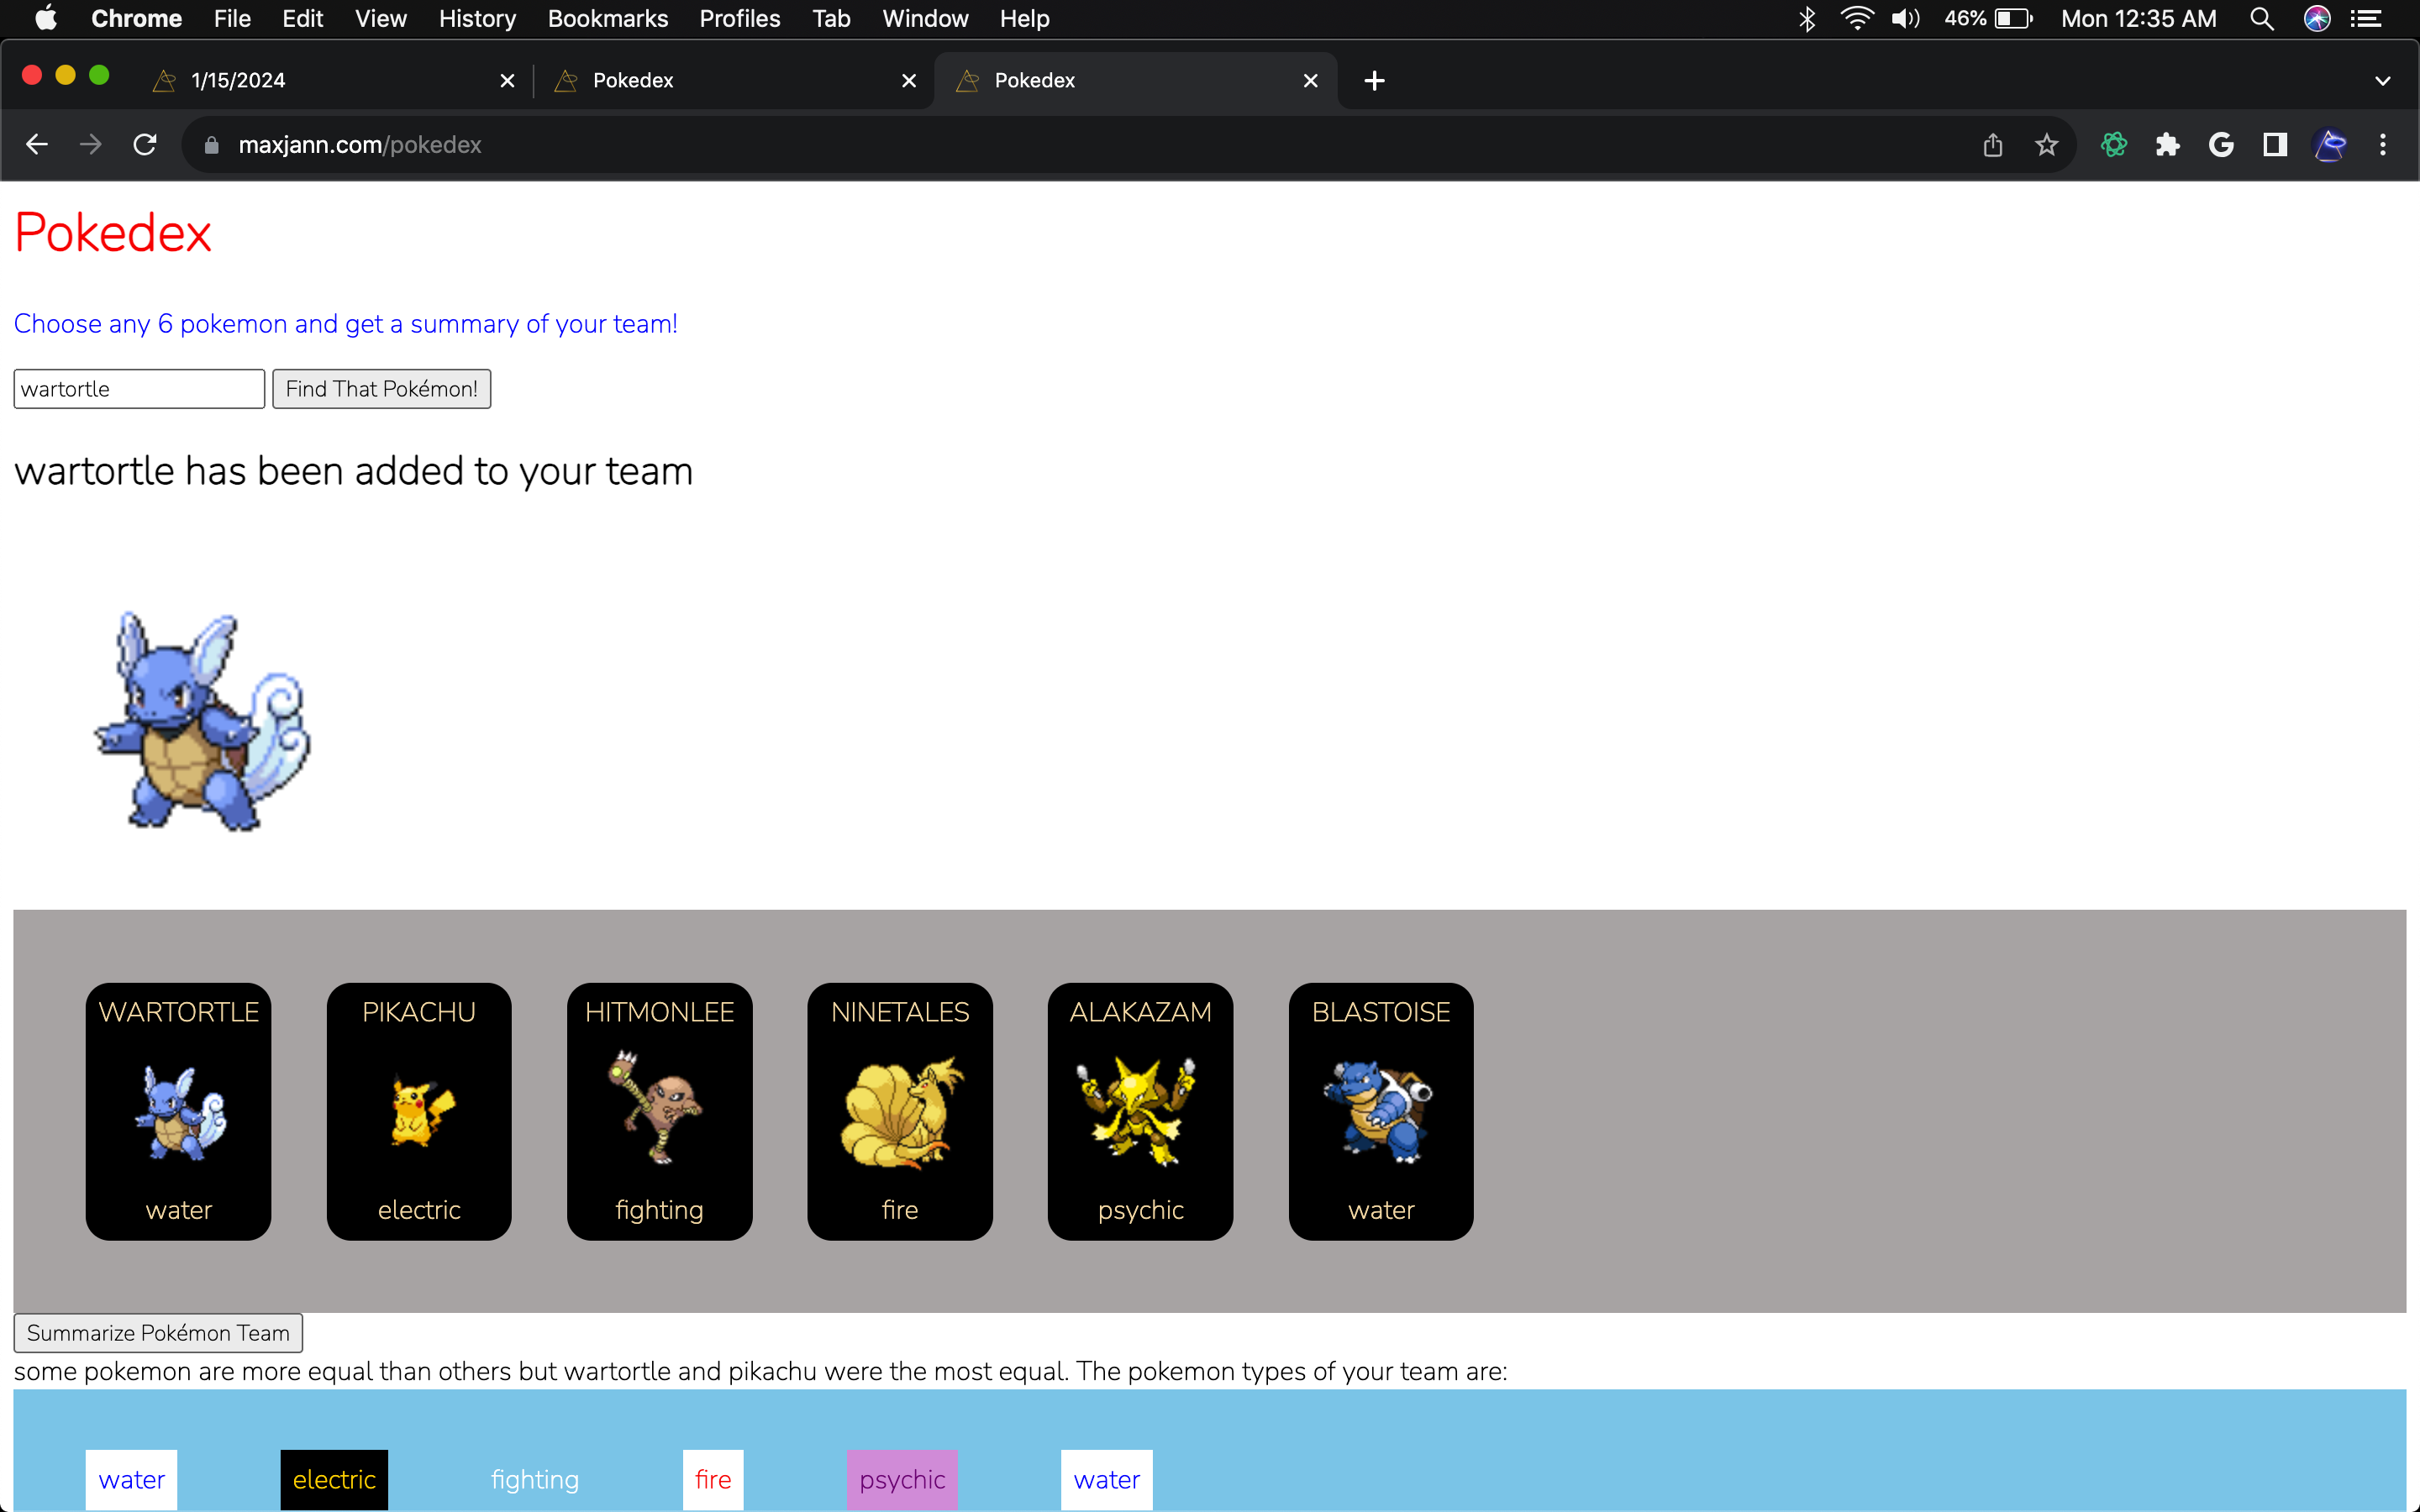Screen dimensions: 2420x1512
Task: Expand the tab search chevron
Action: (x=2383, y=81)
